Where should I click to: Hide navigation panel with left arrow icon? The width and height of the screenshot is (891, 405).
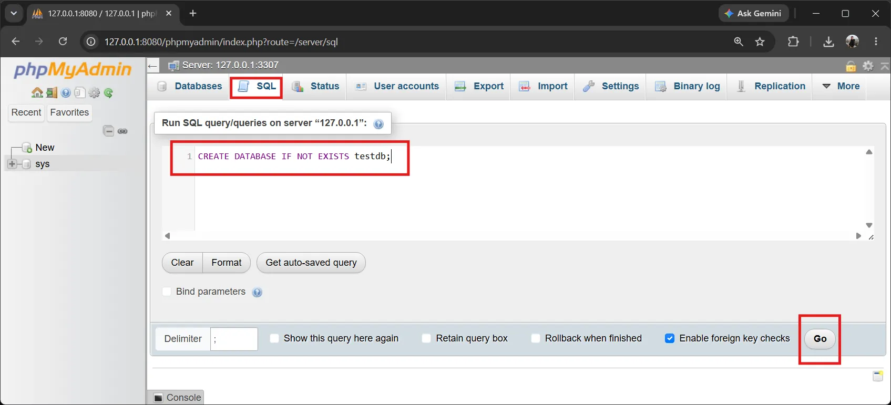click(x=153, y=66)
